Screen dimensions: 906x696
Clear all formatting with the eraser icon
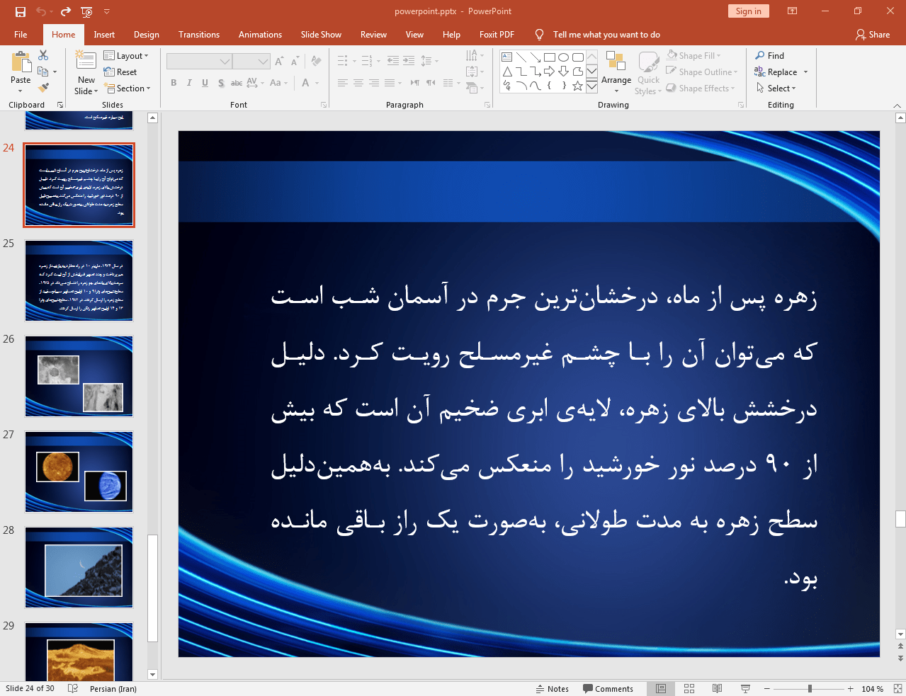pos(317,62)
